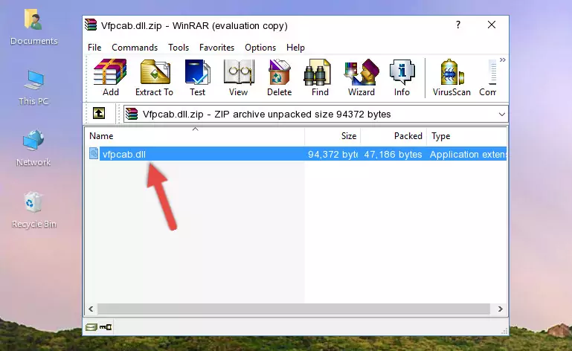Screen dimensions: 572x351
Task: Sort files by Type column
Action: (467, 136)
